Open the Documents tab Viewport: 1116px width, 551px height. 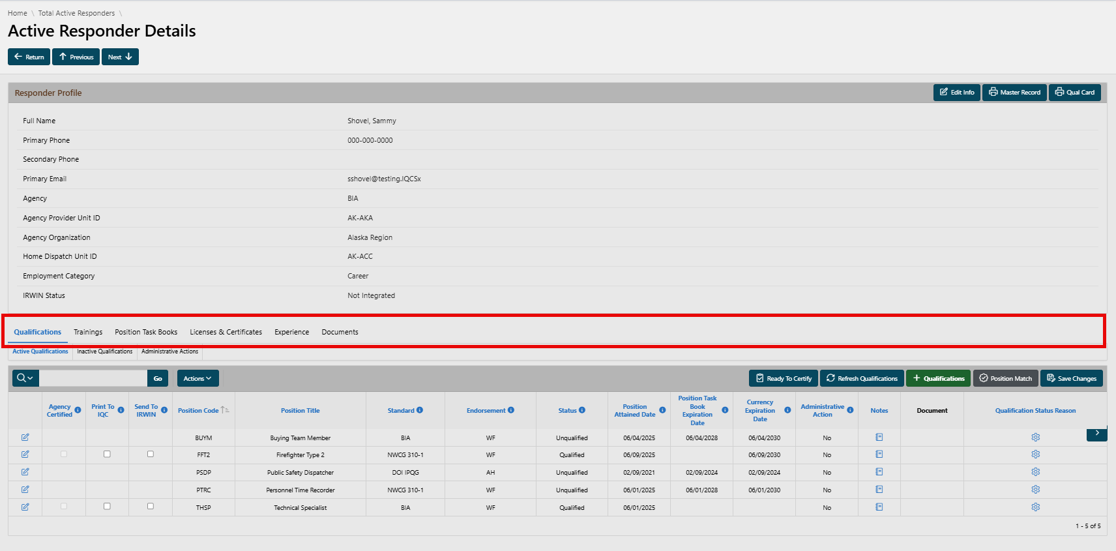[x=340, y=332]
